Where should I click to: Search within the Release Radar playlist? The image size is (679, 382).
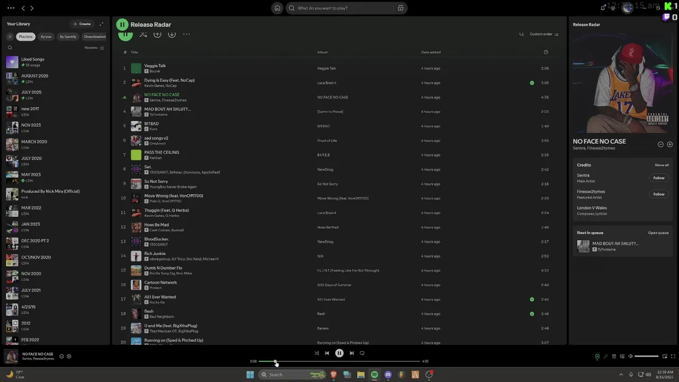coord(521,34)
